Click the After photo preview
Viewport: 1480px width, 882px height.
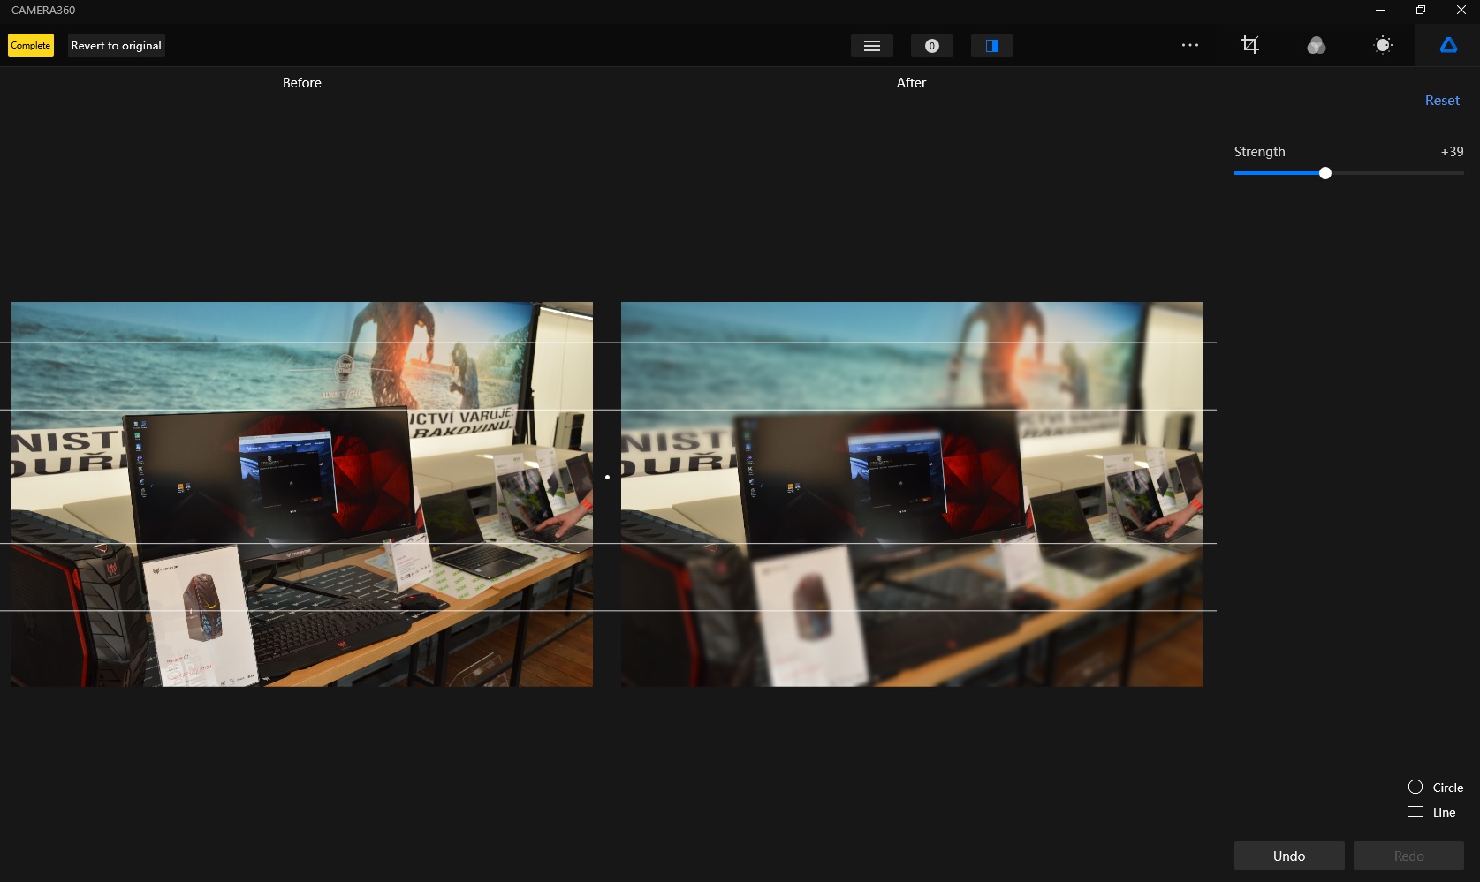coord(912,494)
